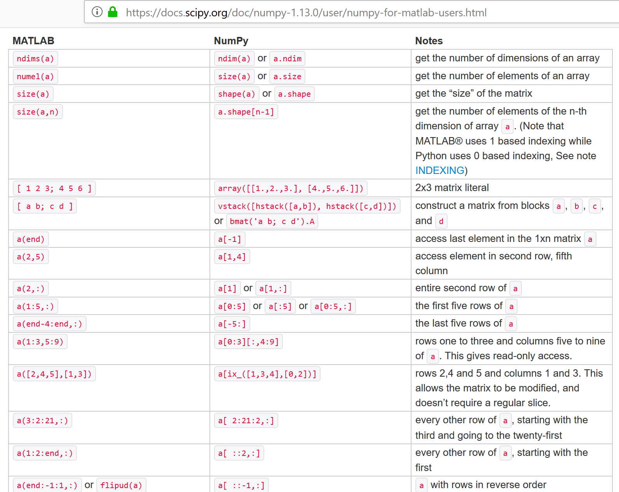The image size is (619, 492).
Task: Click the a.ndim NumPy code snippet
Action: tap(287, 59)
